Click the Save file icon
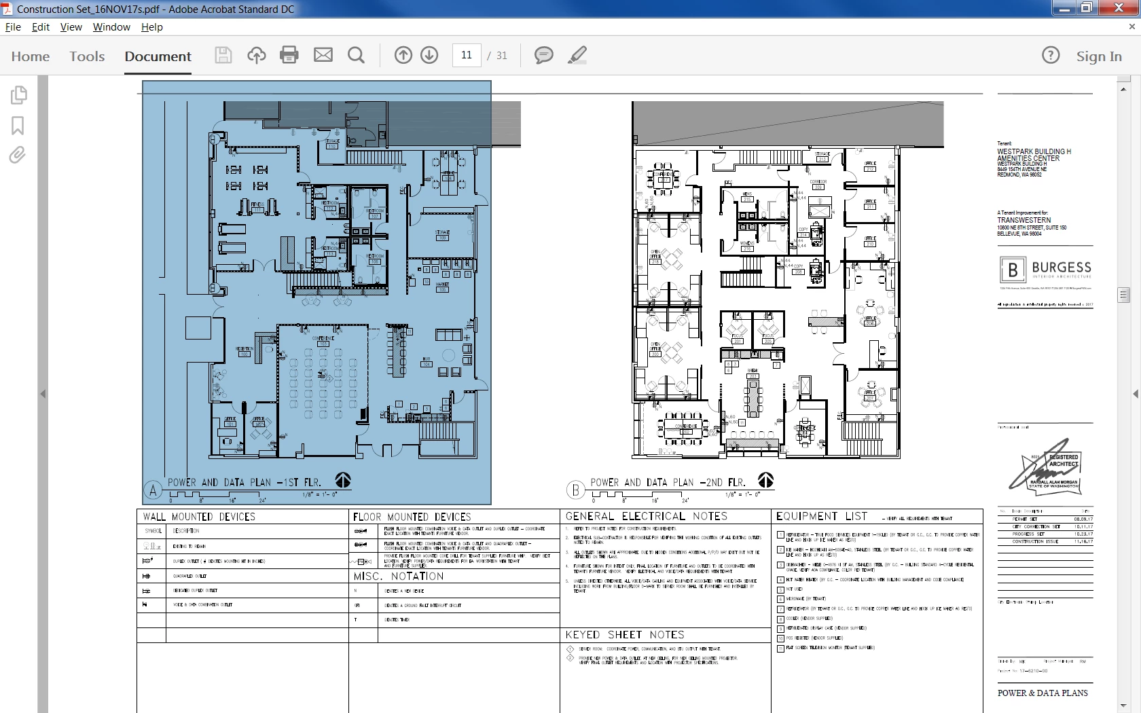 pos(223,56)
